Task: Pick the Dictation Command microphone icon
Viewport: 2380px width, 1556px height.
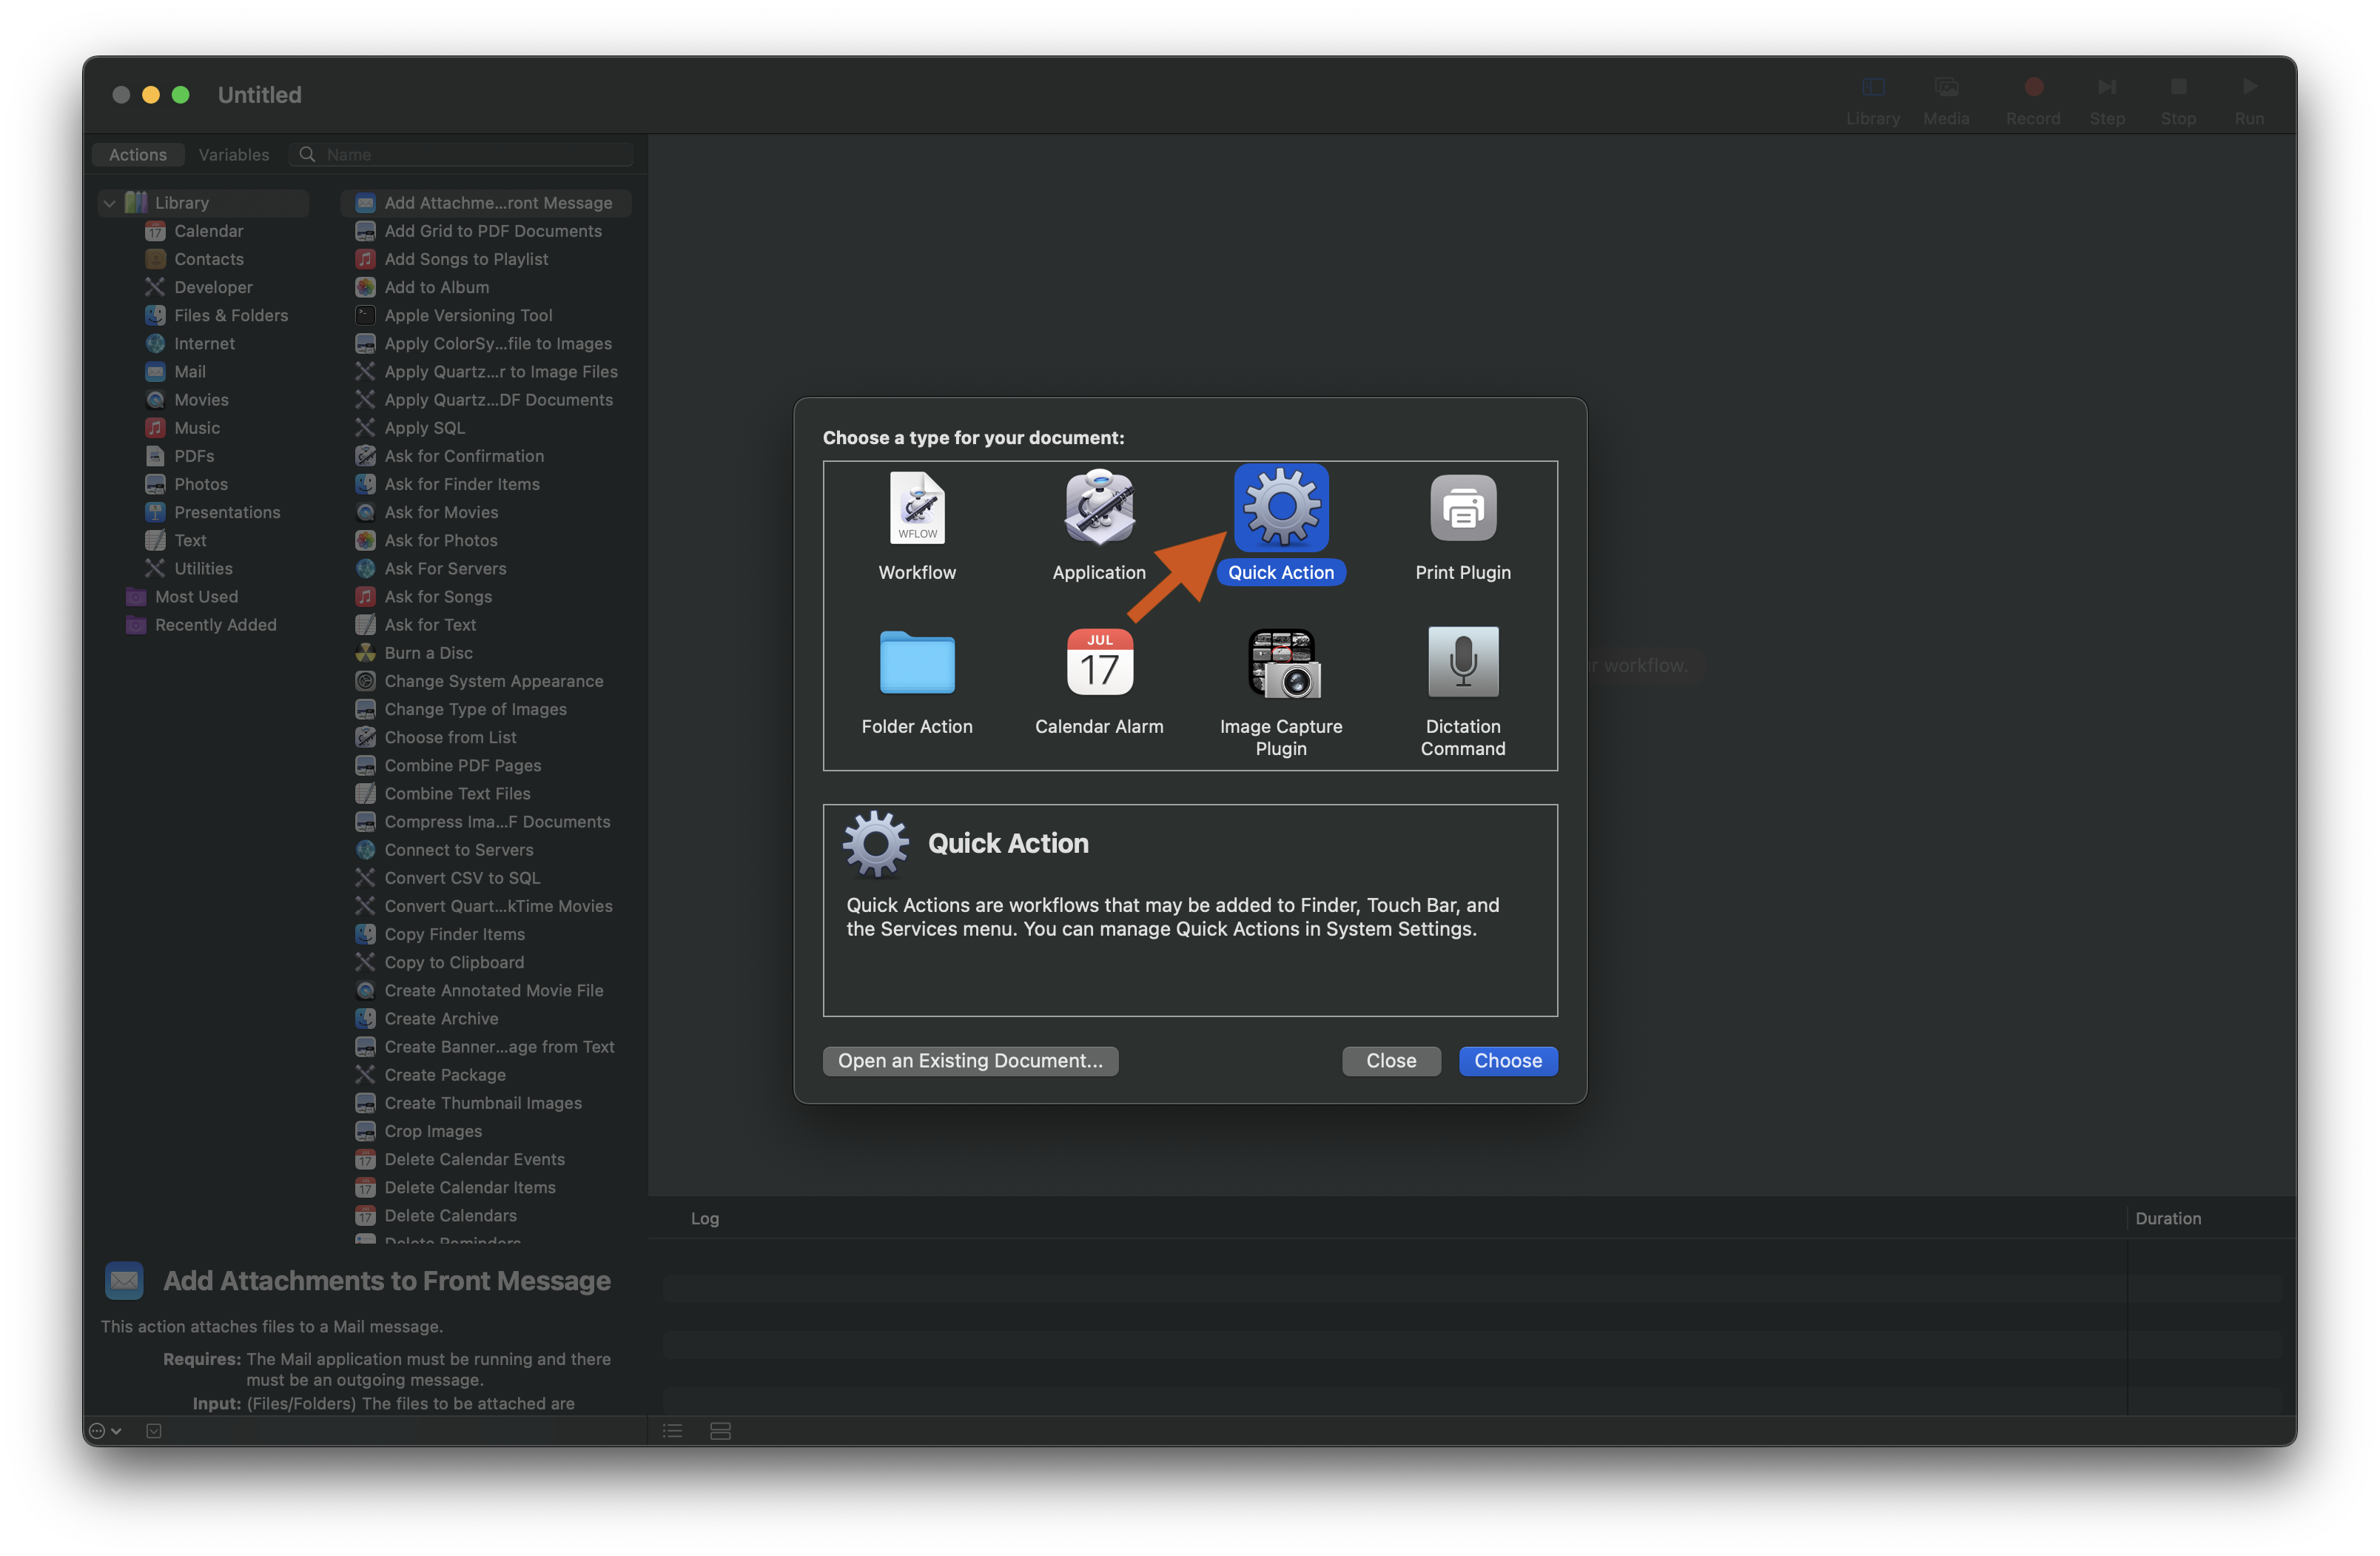Action: pos(1462,662)
